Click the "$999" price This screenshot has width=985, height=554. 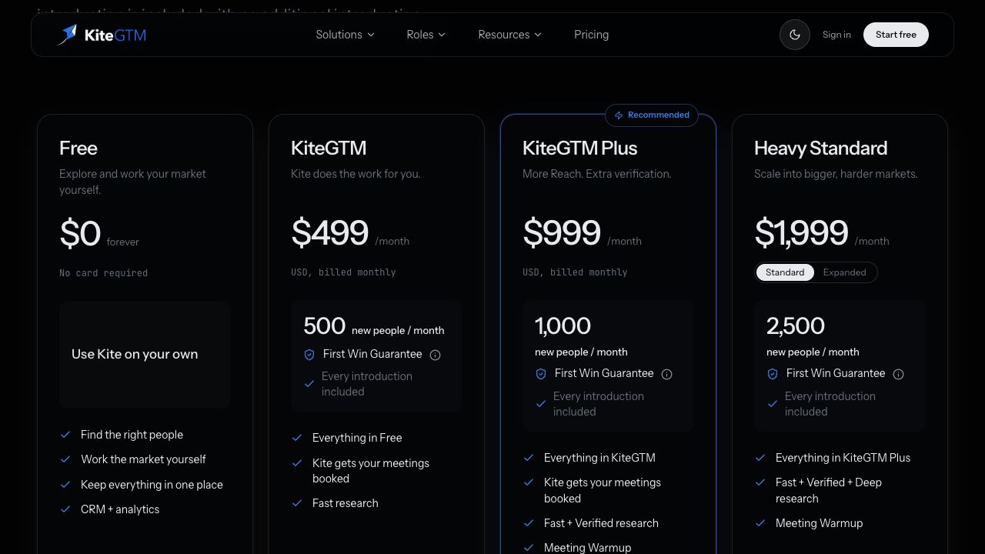561,232
